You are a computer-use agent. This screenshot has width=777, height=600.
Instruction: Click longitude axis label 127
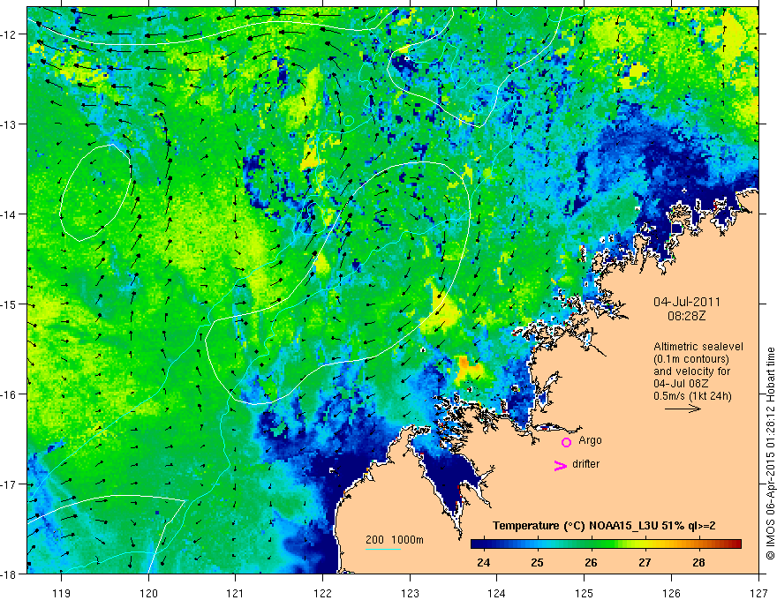coord(758,593)
